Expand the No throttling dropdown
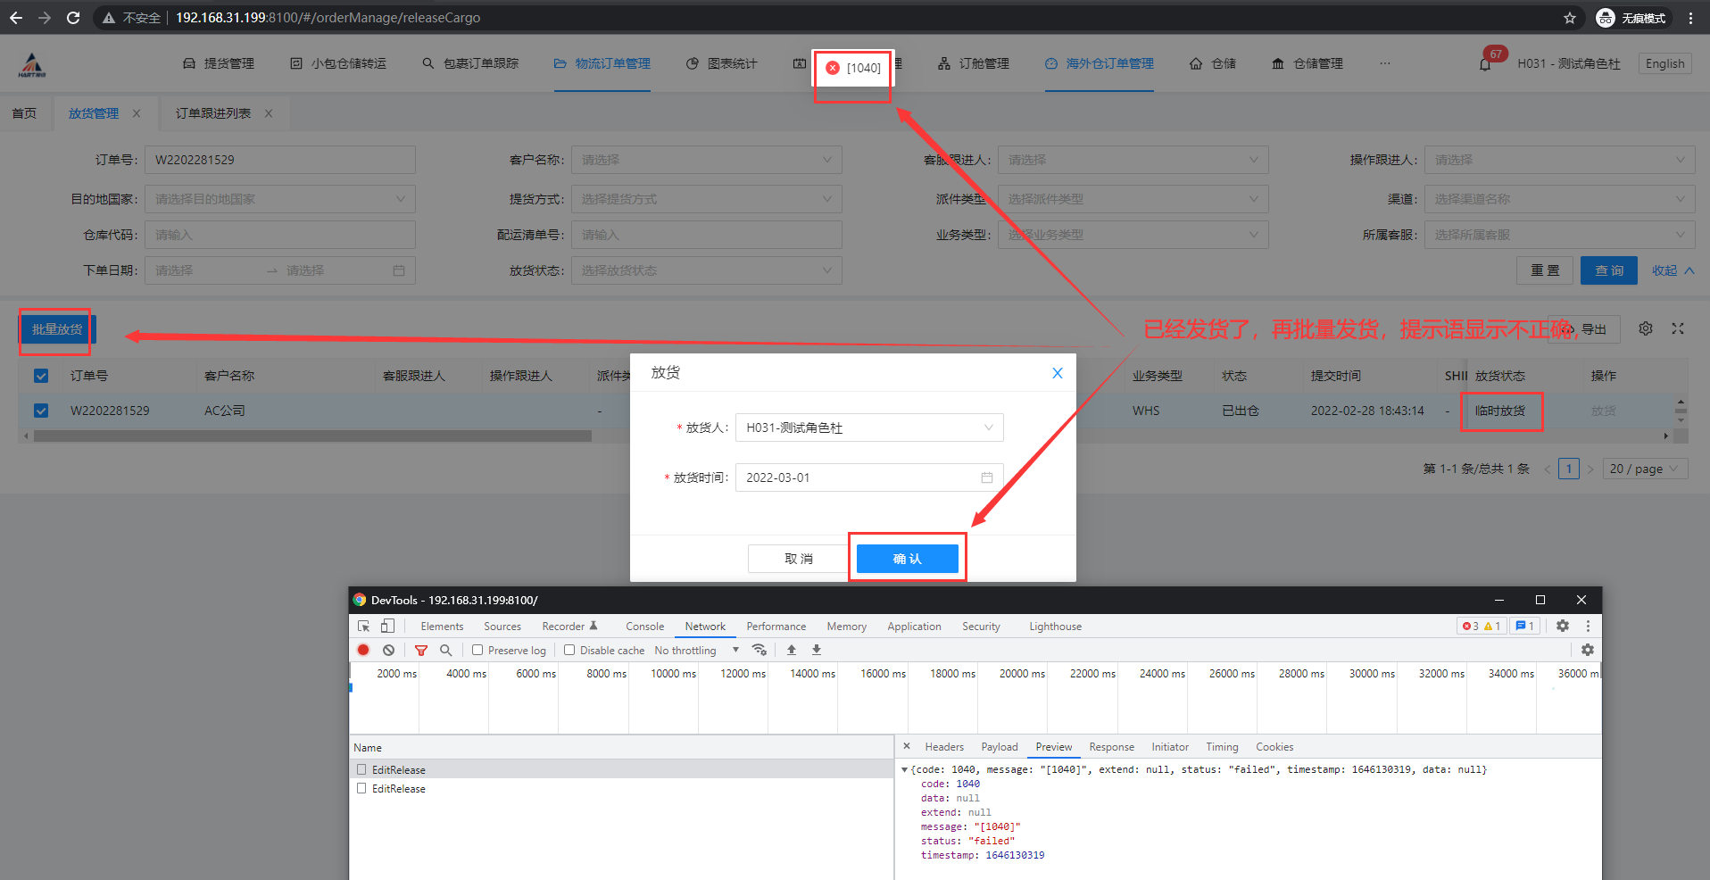 point(696,650)
